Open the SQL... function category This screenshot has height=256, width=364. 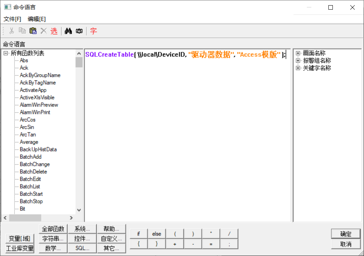click(x=82, y=248)
